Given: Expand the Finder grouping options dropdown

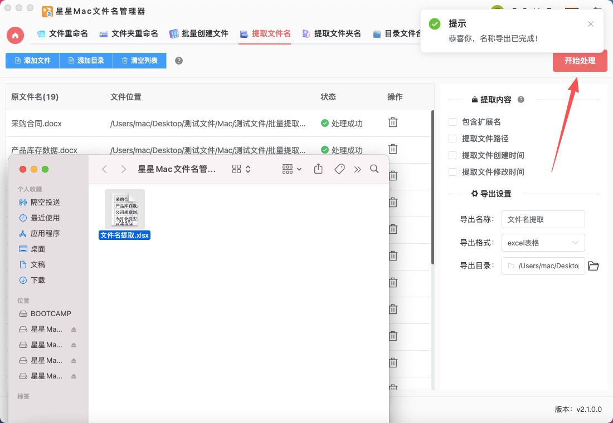Looking at the screenshot, I should pyautogui.click(x=291, y=169).
